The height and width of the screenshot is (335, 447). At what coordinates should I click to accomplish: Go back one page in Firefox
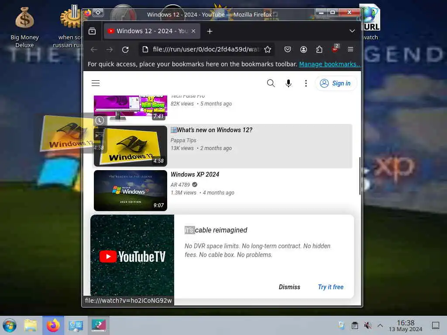94,50
